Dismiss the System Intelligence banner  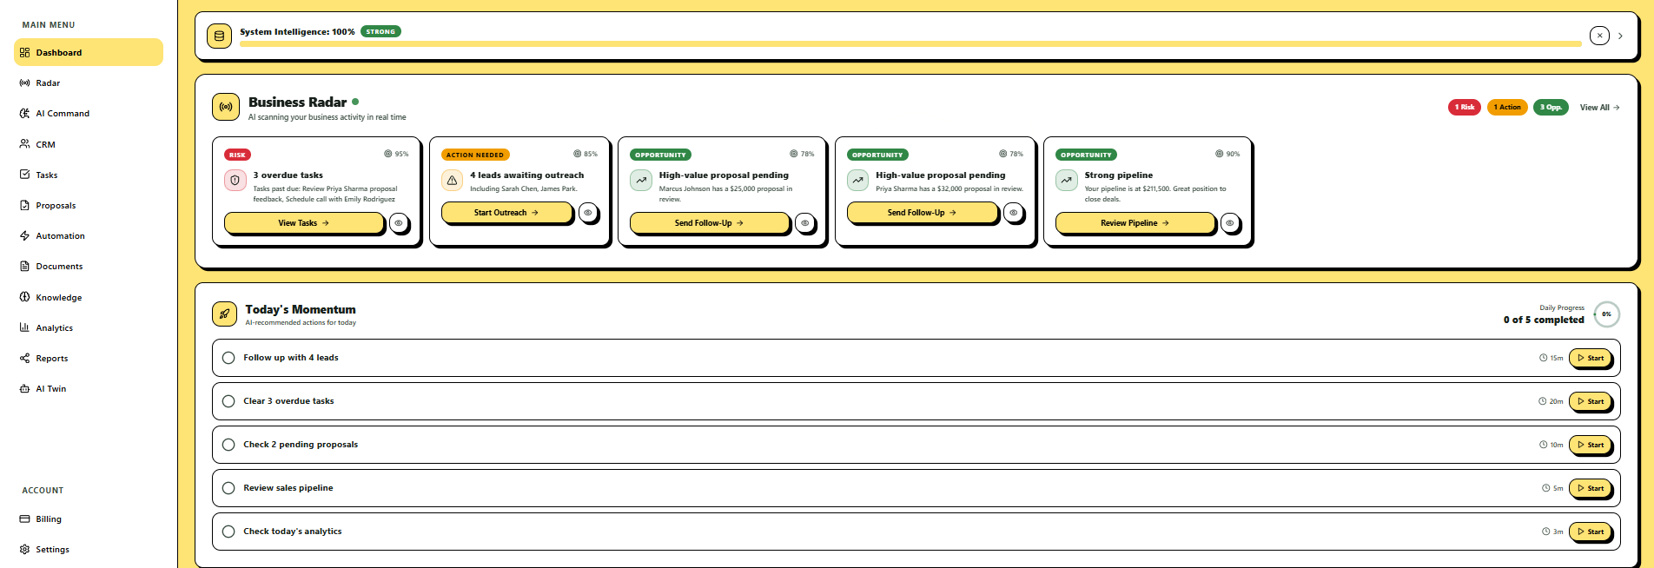1599,36
